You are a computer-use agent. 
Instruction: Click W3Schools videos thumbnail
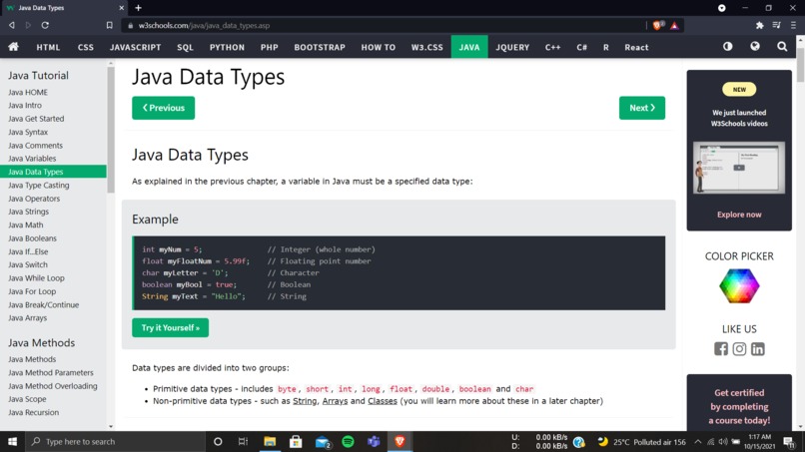coord(739,168)
